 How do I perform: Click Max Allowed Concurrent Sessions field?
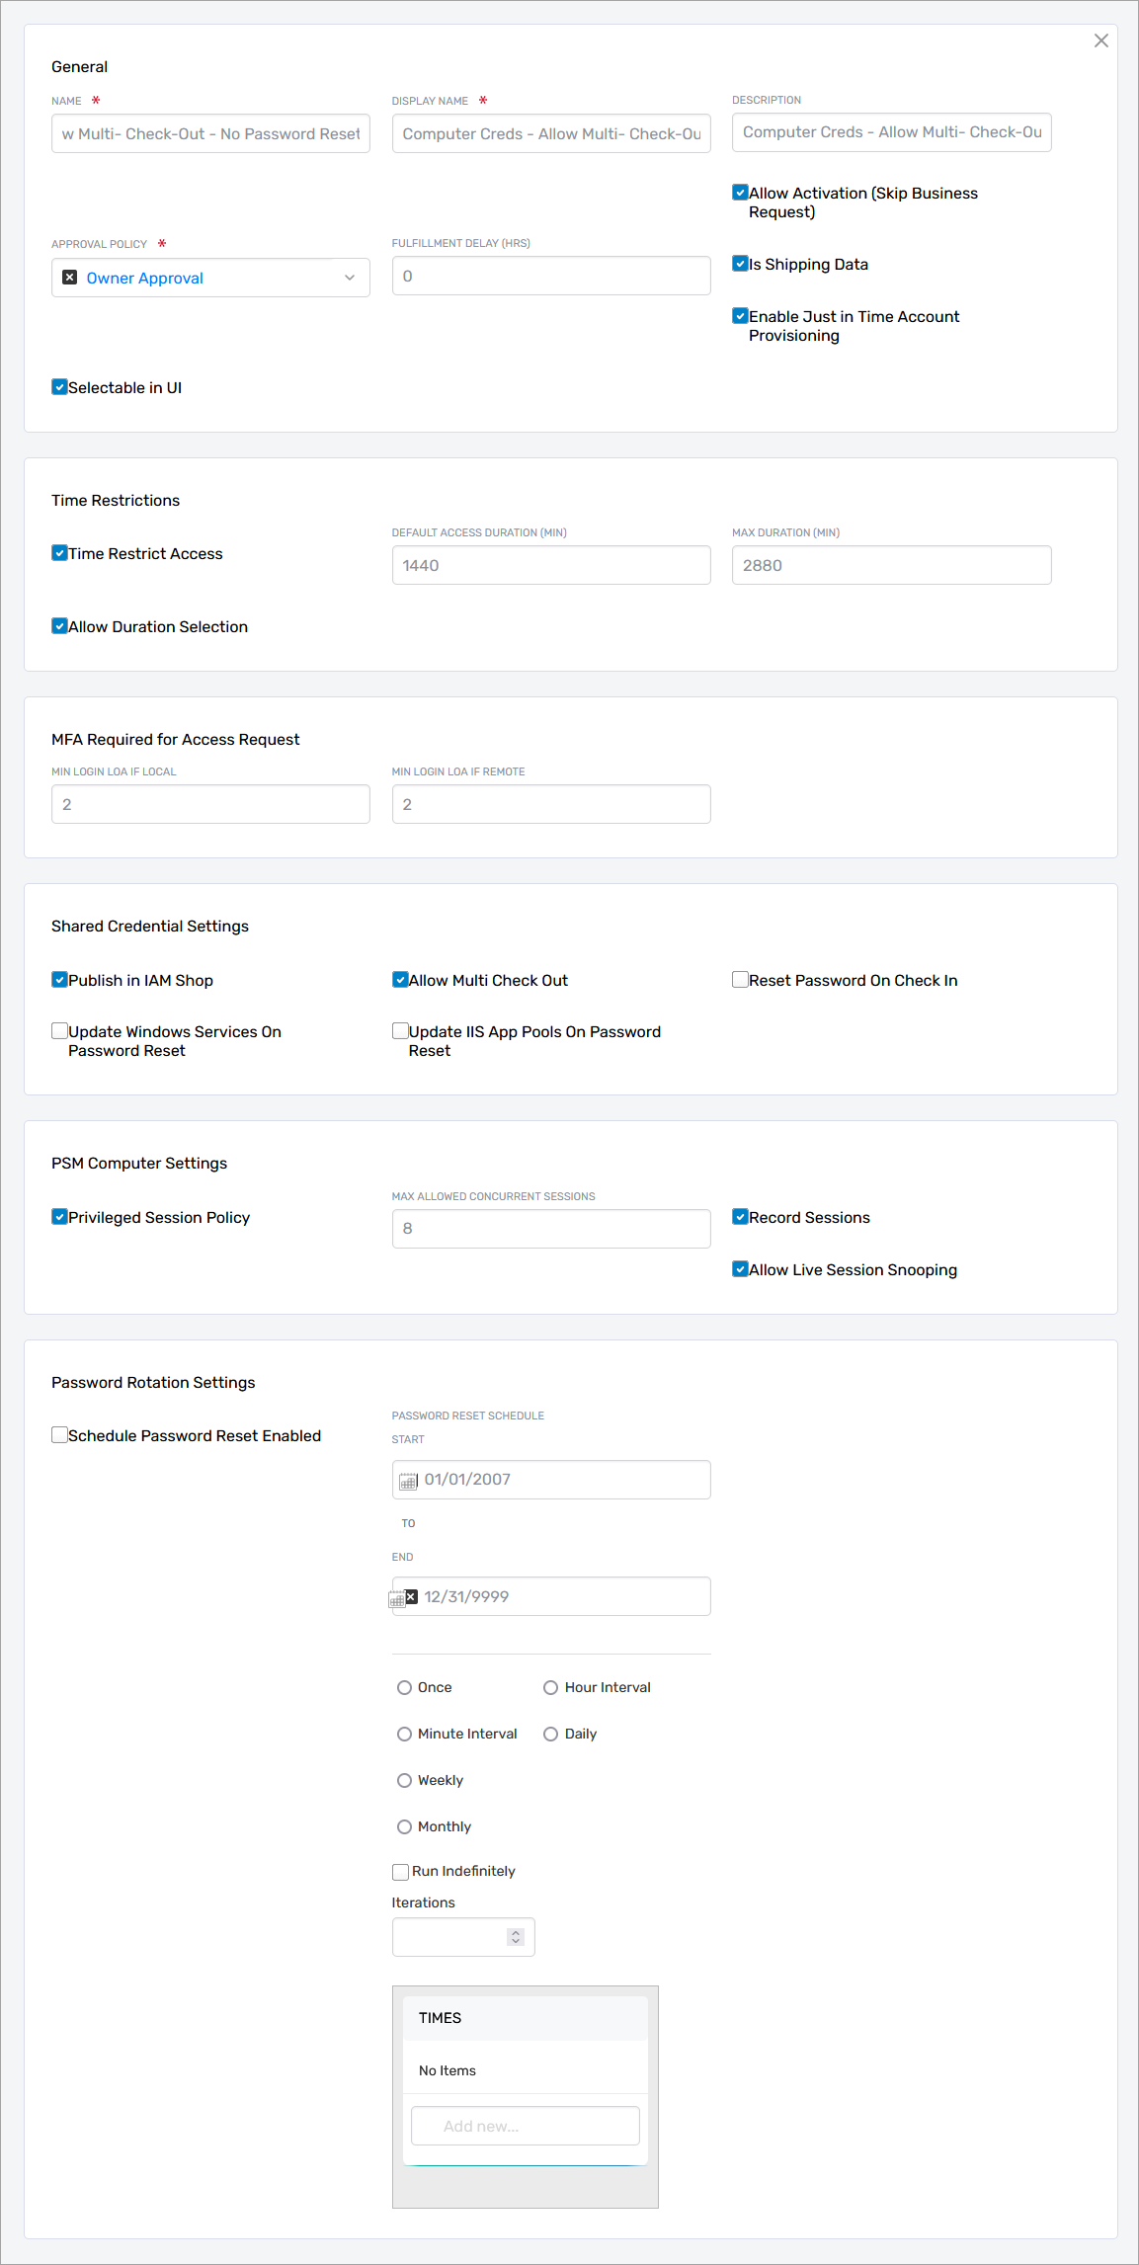point(551,1229)
